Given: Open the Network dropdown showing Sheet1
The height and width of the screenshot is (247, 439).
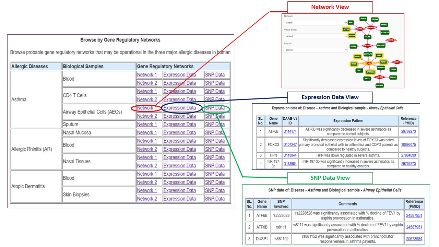Looking at the screenshot, I should pyautogui.click(x=316, y=23).
